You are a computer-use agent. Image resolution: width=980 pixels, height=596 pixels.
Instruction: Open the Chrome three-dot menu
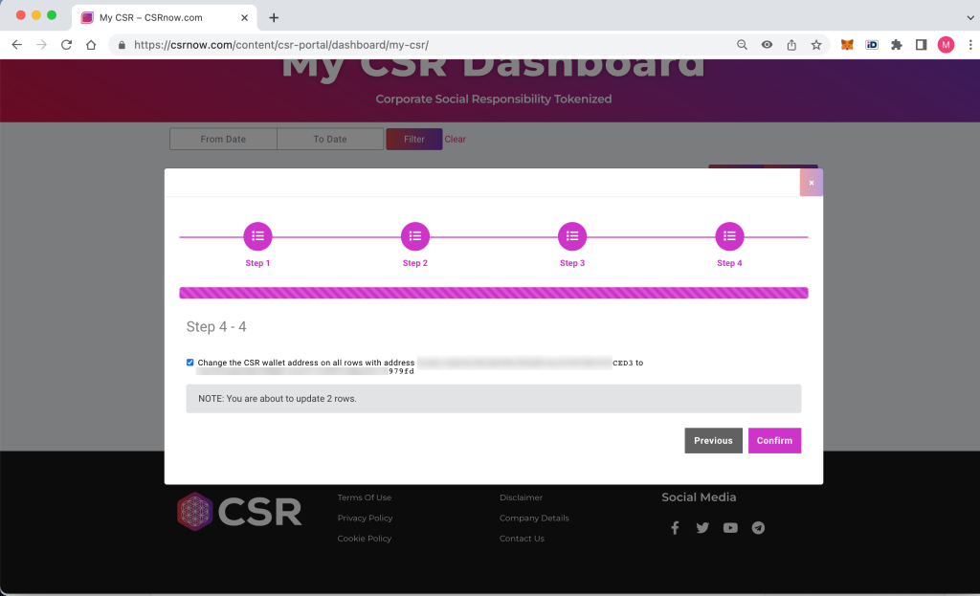pyautogui.click(x=970, y=45)
